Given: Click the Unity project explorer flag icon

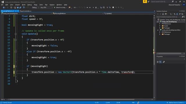Looking at the screenshot, I should pos(69,8).
